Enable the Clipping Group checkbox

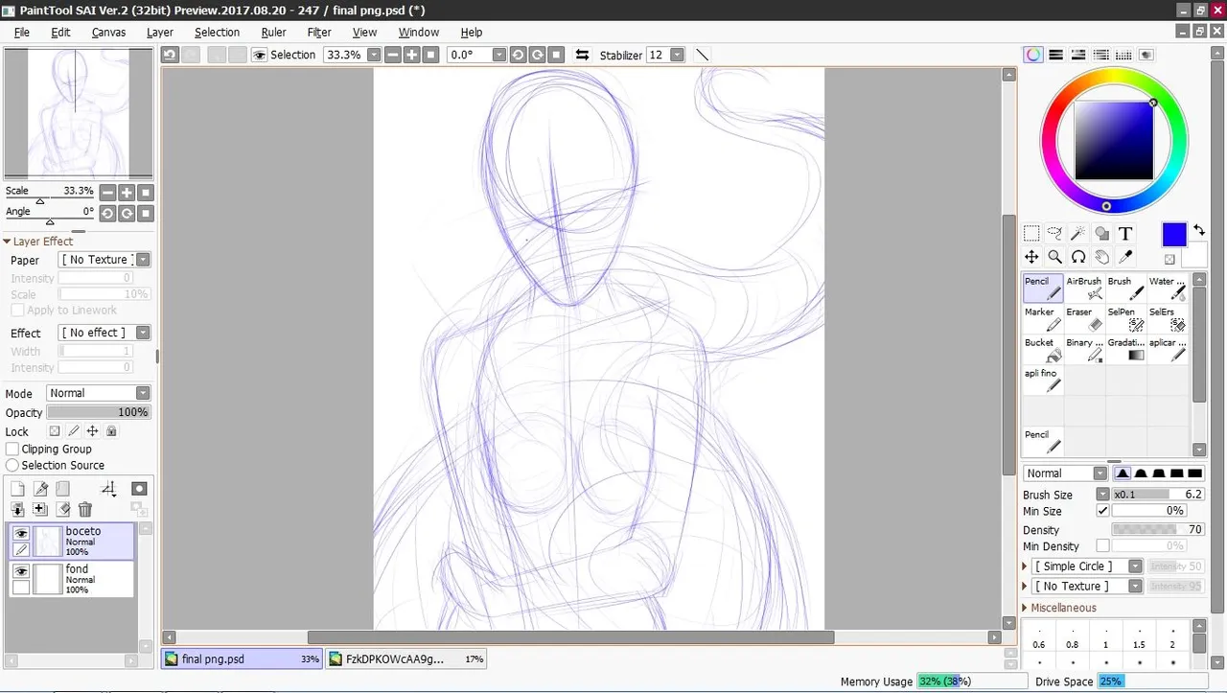pos(12,449)
